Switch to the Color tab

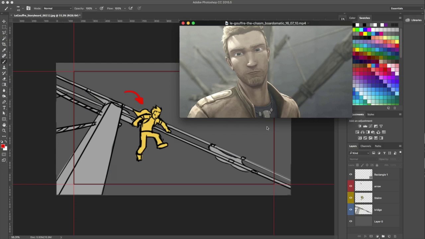(352, 18)
